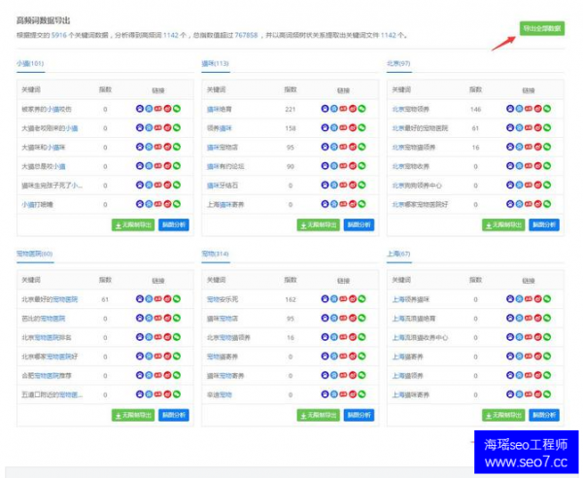Screen dimensions: 583x478
Task: Click green WeChat icon for 北京宠物收养
Action: (547, 166)
